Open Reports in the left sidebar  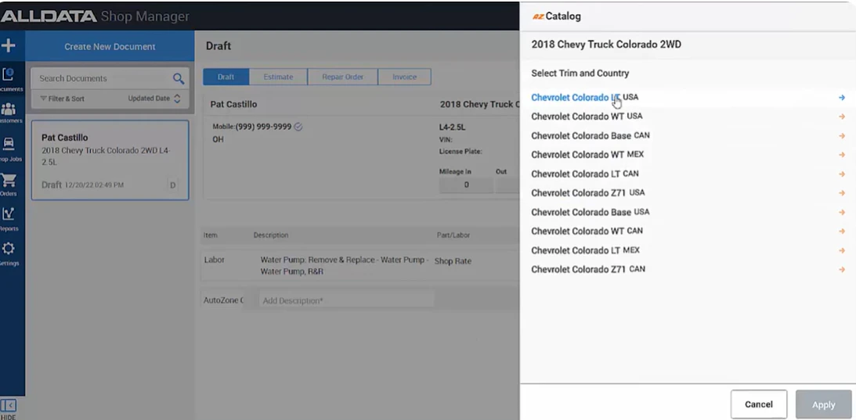9,219
